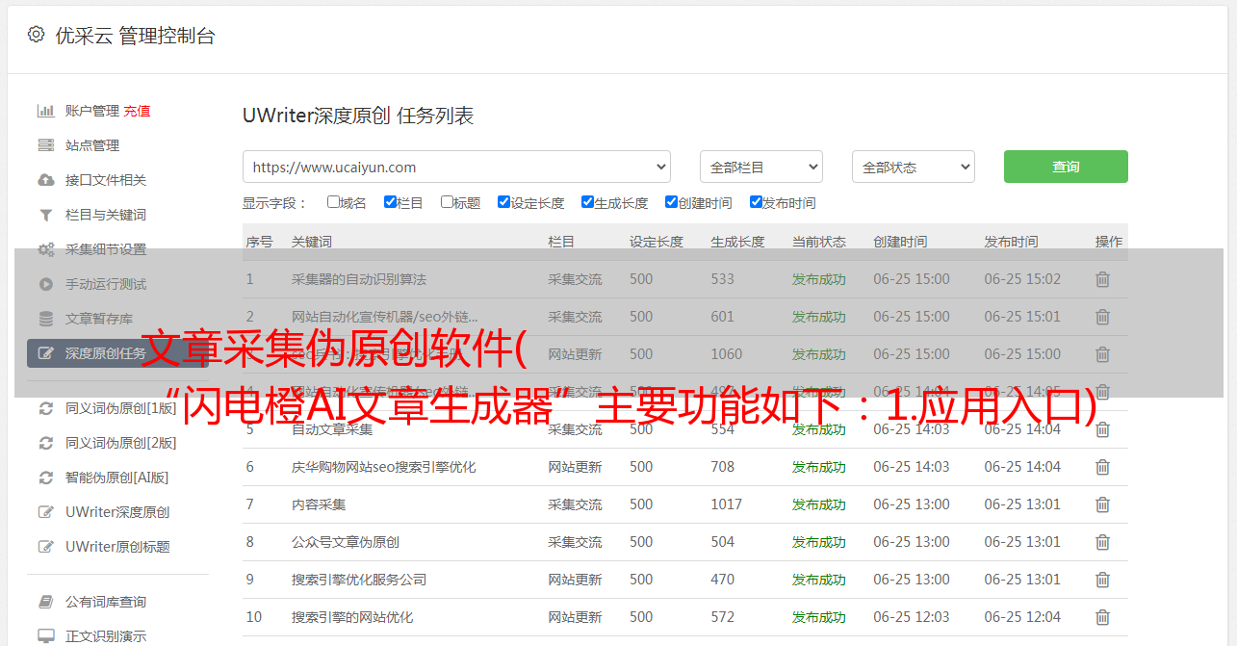Click the refresh icon next to 智能伪原创[AI版]
The width and height of the screenshot is (1237, 646).
(45, 478)
